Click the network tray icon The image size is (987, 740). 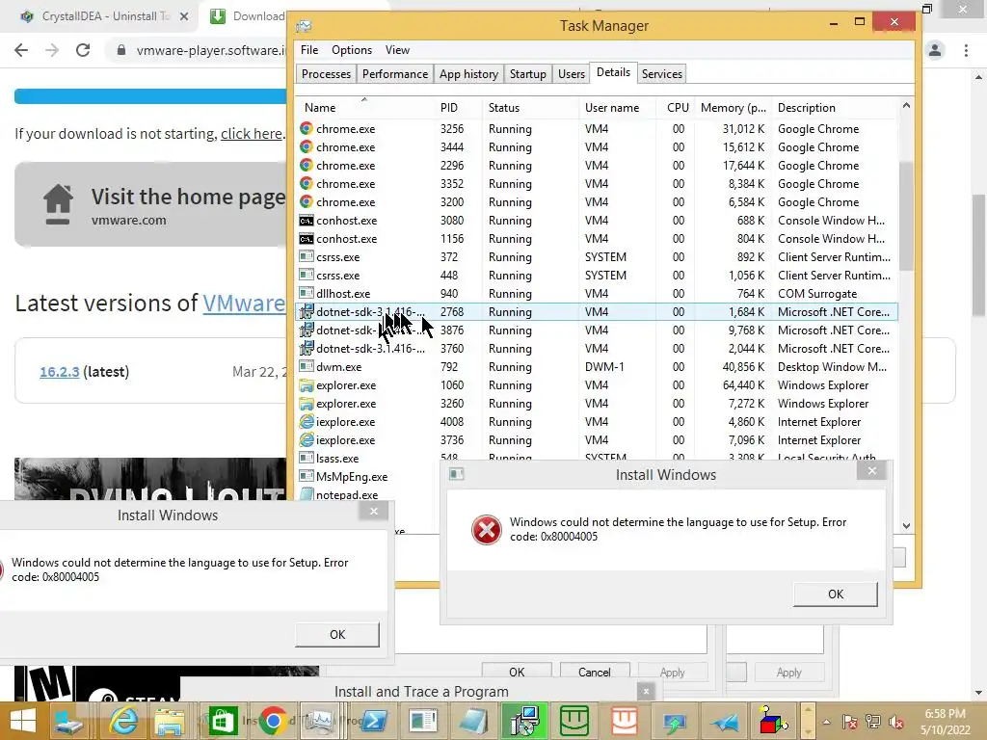pos(873,722)
